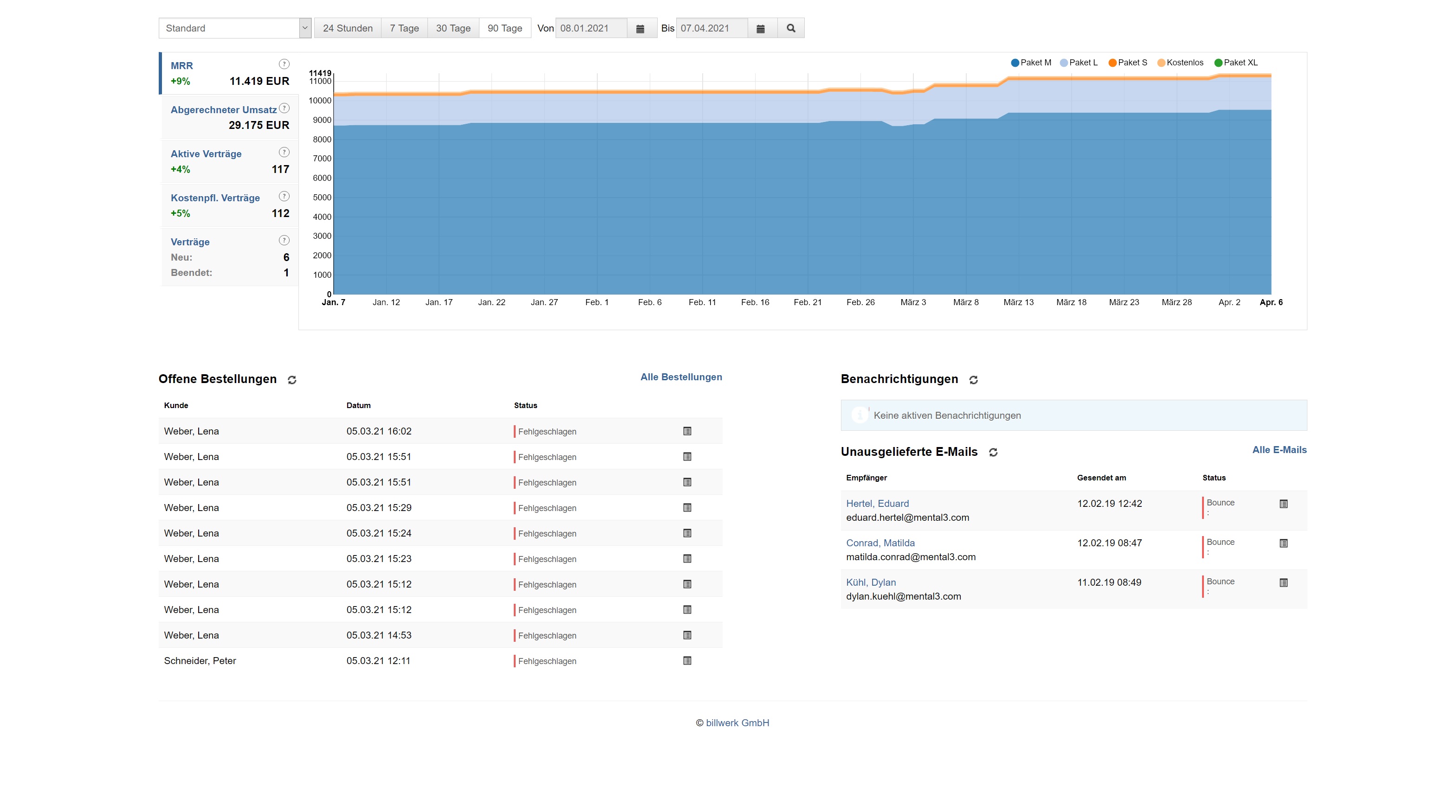Edit the Von date field 08.01.2021
This screenshot has width=1455, height=799.
(x=591, y=28)
